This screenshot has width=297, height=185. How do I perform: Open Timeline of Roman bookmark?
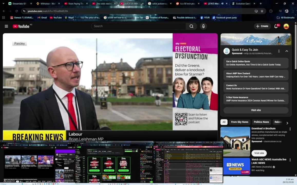[x=157, y=18]
